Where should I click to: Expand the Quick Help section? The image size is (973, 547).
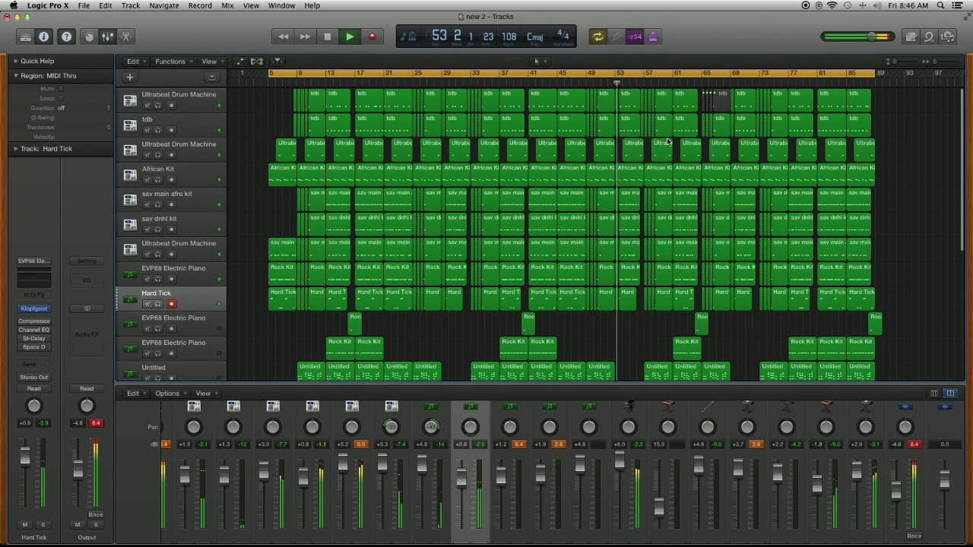(16, 61)
